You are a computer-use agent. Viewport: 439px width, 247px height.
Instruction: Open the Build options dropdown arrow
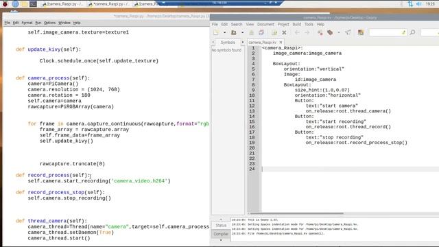339,33
